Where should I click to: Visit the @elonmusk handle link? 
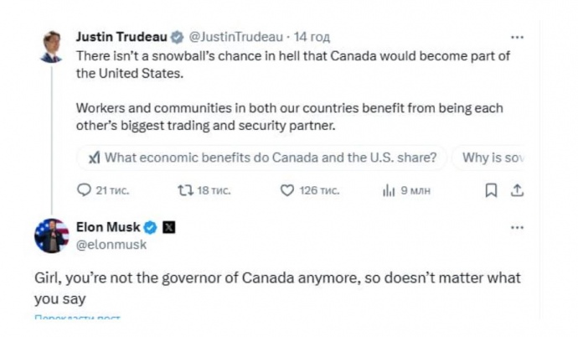pos(111,245)
